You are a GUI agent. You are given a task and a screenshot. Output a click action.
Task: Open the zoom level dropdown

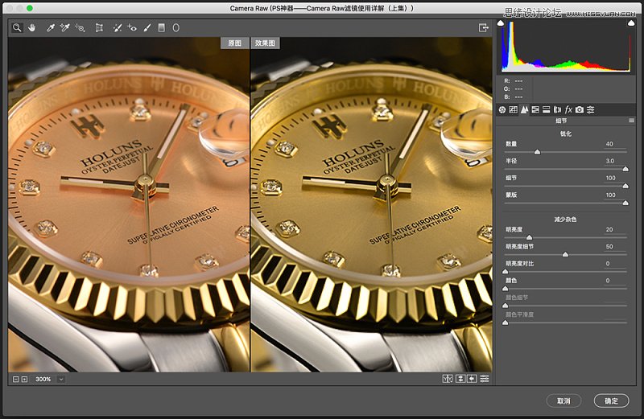[x=61, y=379]
